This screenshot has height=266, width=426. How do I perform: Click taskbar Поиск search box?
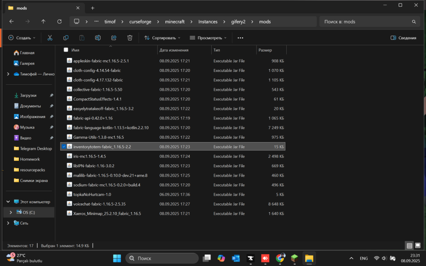pos(162,258)
